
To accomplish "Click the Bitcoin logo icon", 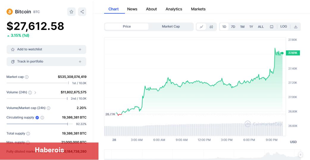I will pyautogui.click(x=10, y=12).
